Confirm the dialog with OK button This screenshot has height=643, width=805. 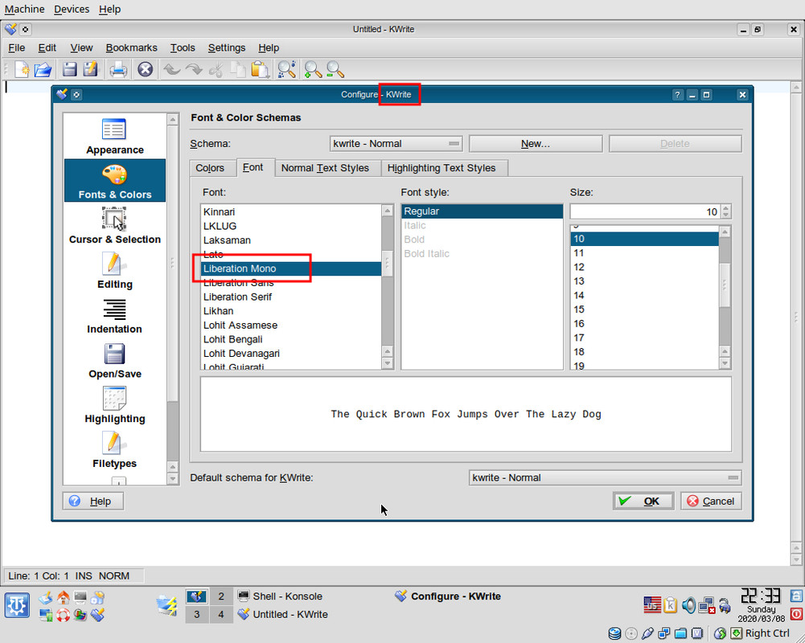tap(643, 501)
